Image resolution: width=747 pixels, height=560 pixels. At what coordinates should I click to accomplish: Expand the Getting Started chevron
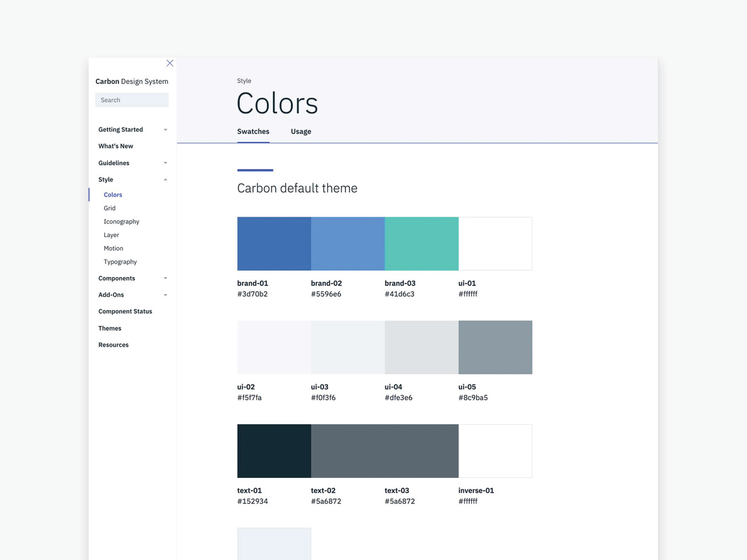[x=165, y=130]
